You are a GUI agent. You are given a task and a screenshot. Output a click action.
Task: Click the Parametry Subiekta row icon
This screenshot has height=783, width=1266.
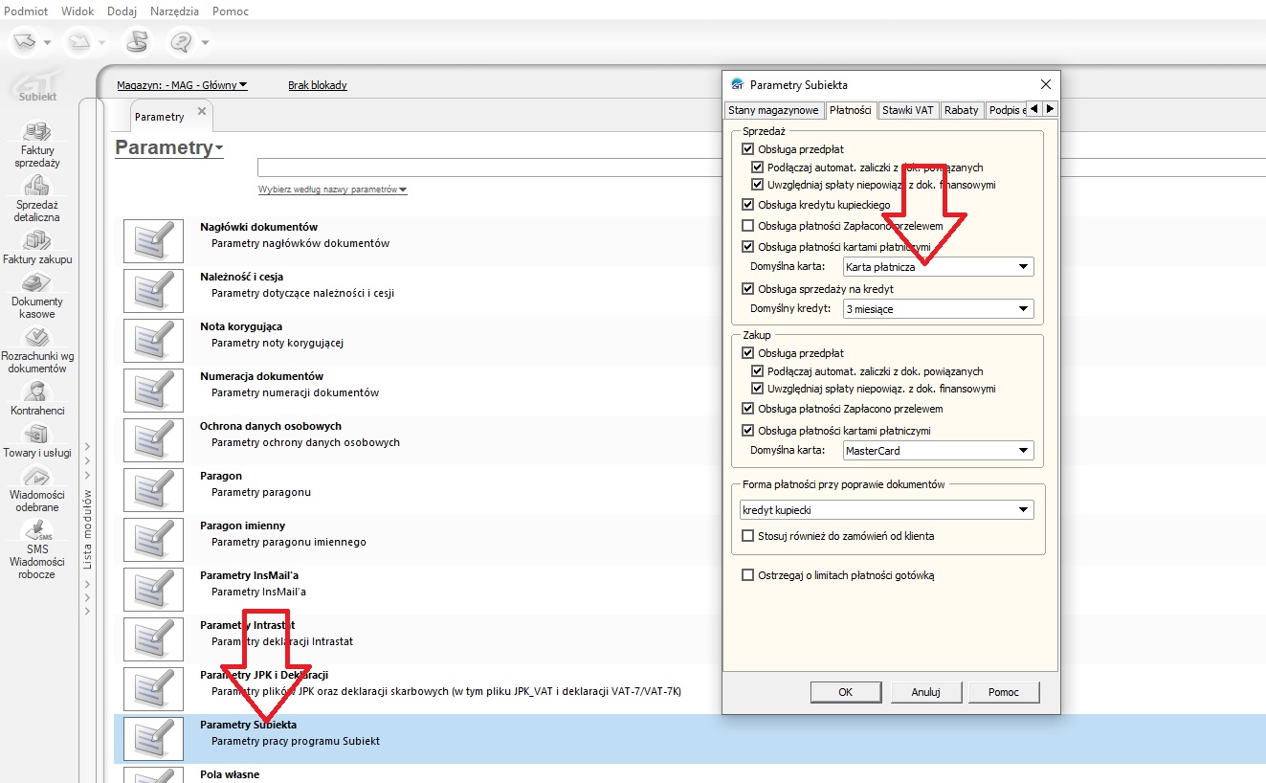[x=153, y=739]
